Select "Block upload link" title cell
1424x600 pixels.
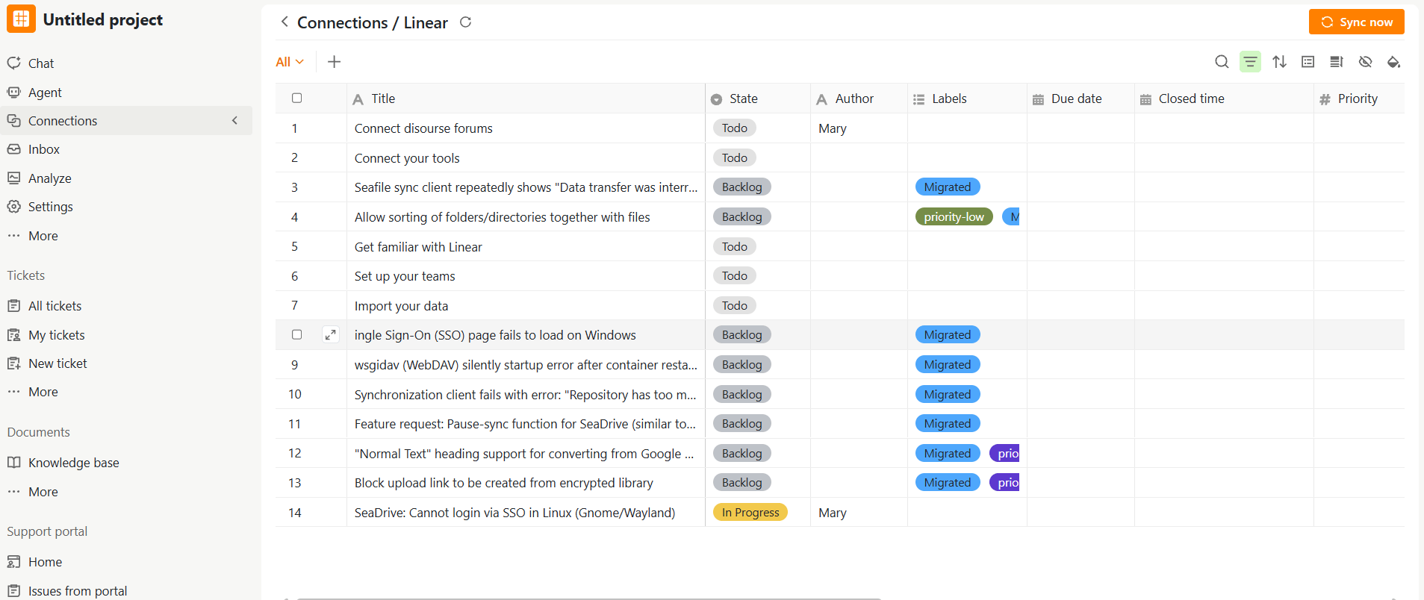526,483
